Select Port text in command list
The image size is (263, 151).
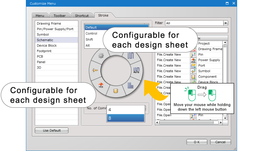(202, 66)
